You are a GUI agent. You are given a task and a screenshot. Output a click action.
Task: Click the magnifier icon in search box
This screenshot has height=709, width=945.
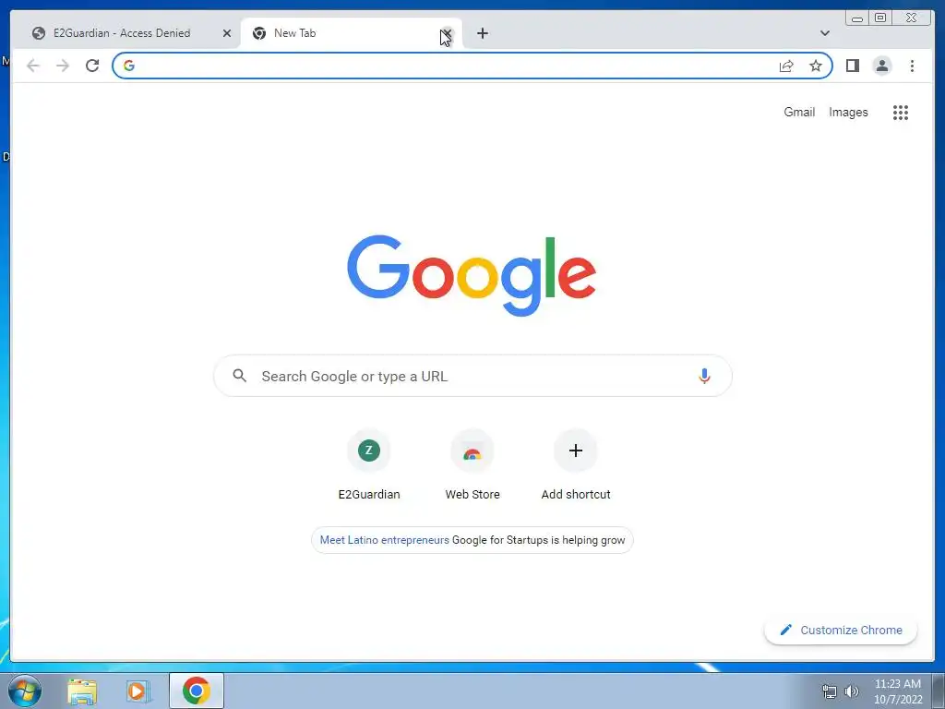[x=239, y=376]
